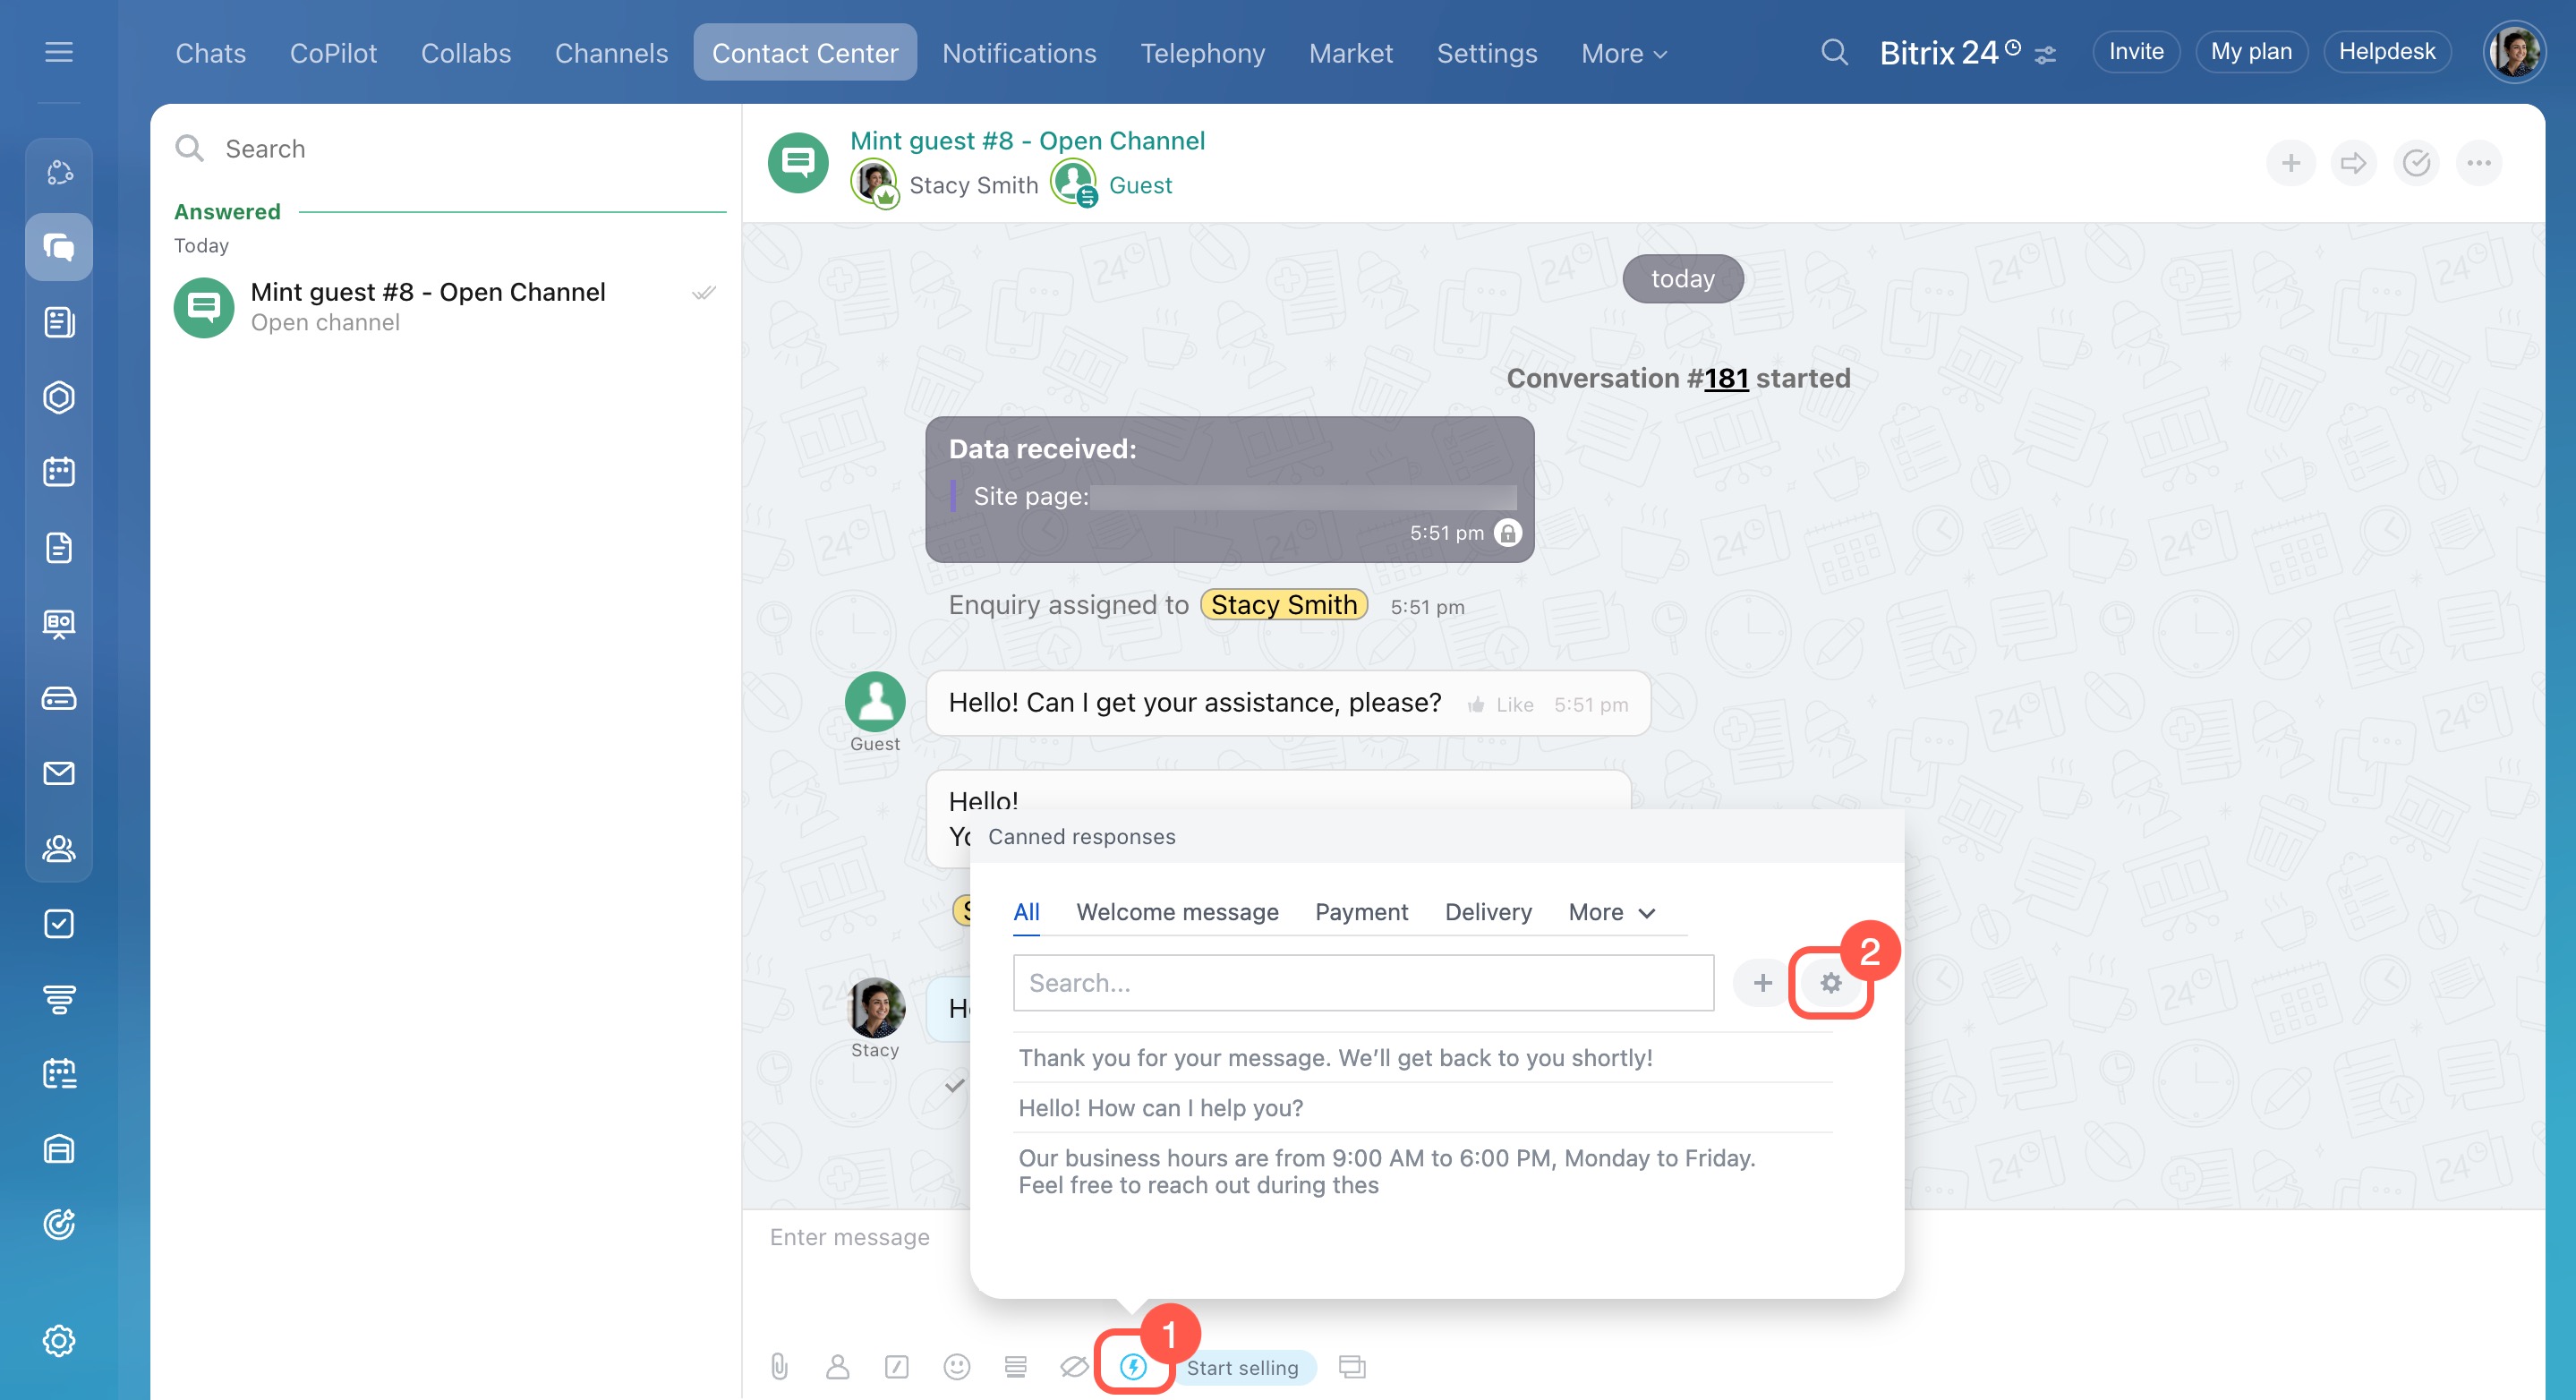The width and height of the screenshot is (2576, 1400).
Task: Open canned responses settings gear
Action: tap(1830, 983)
